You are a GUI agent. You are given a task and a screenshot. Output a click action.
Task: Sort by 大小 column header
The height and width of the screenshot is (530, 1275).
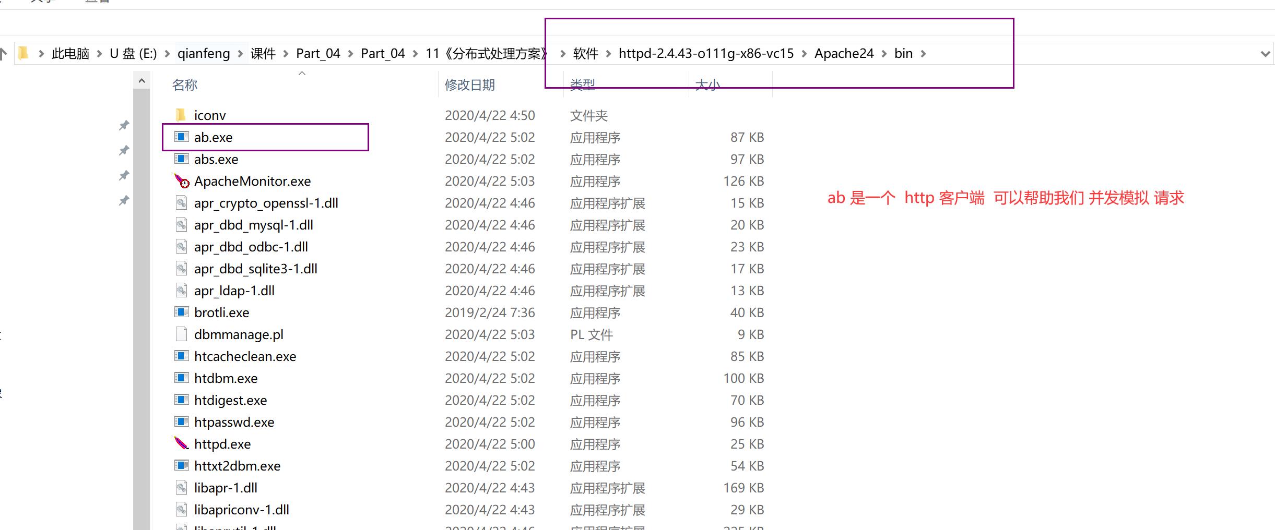tap(708, 85)
